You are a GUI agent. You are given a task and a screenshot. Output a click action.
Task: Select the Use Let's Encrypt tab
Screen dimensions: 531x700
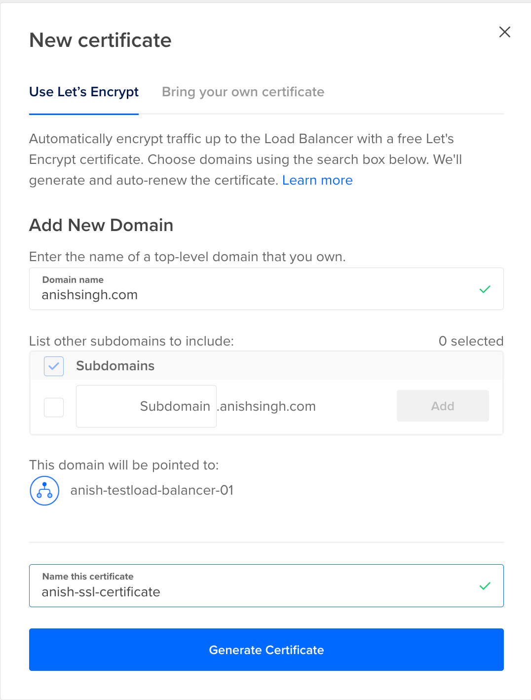pos(84,92)
